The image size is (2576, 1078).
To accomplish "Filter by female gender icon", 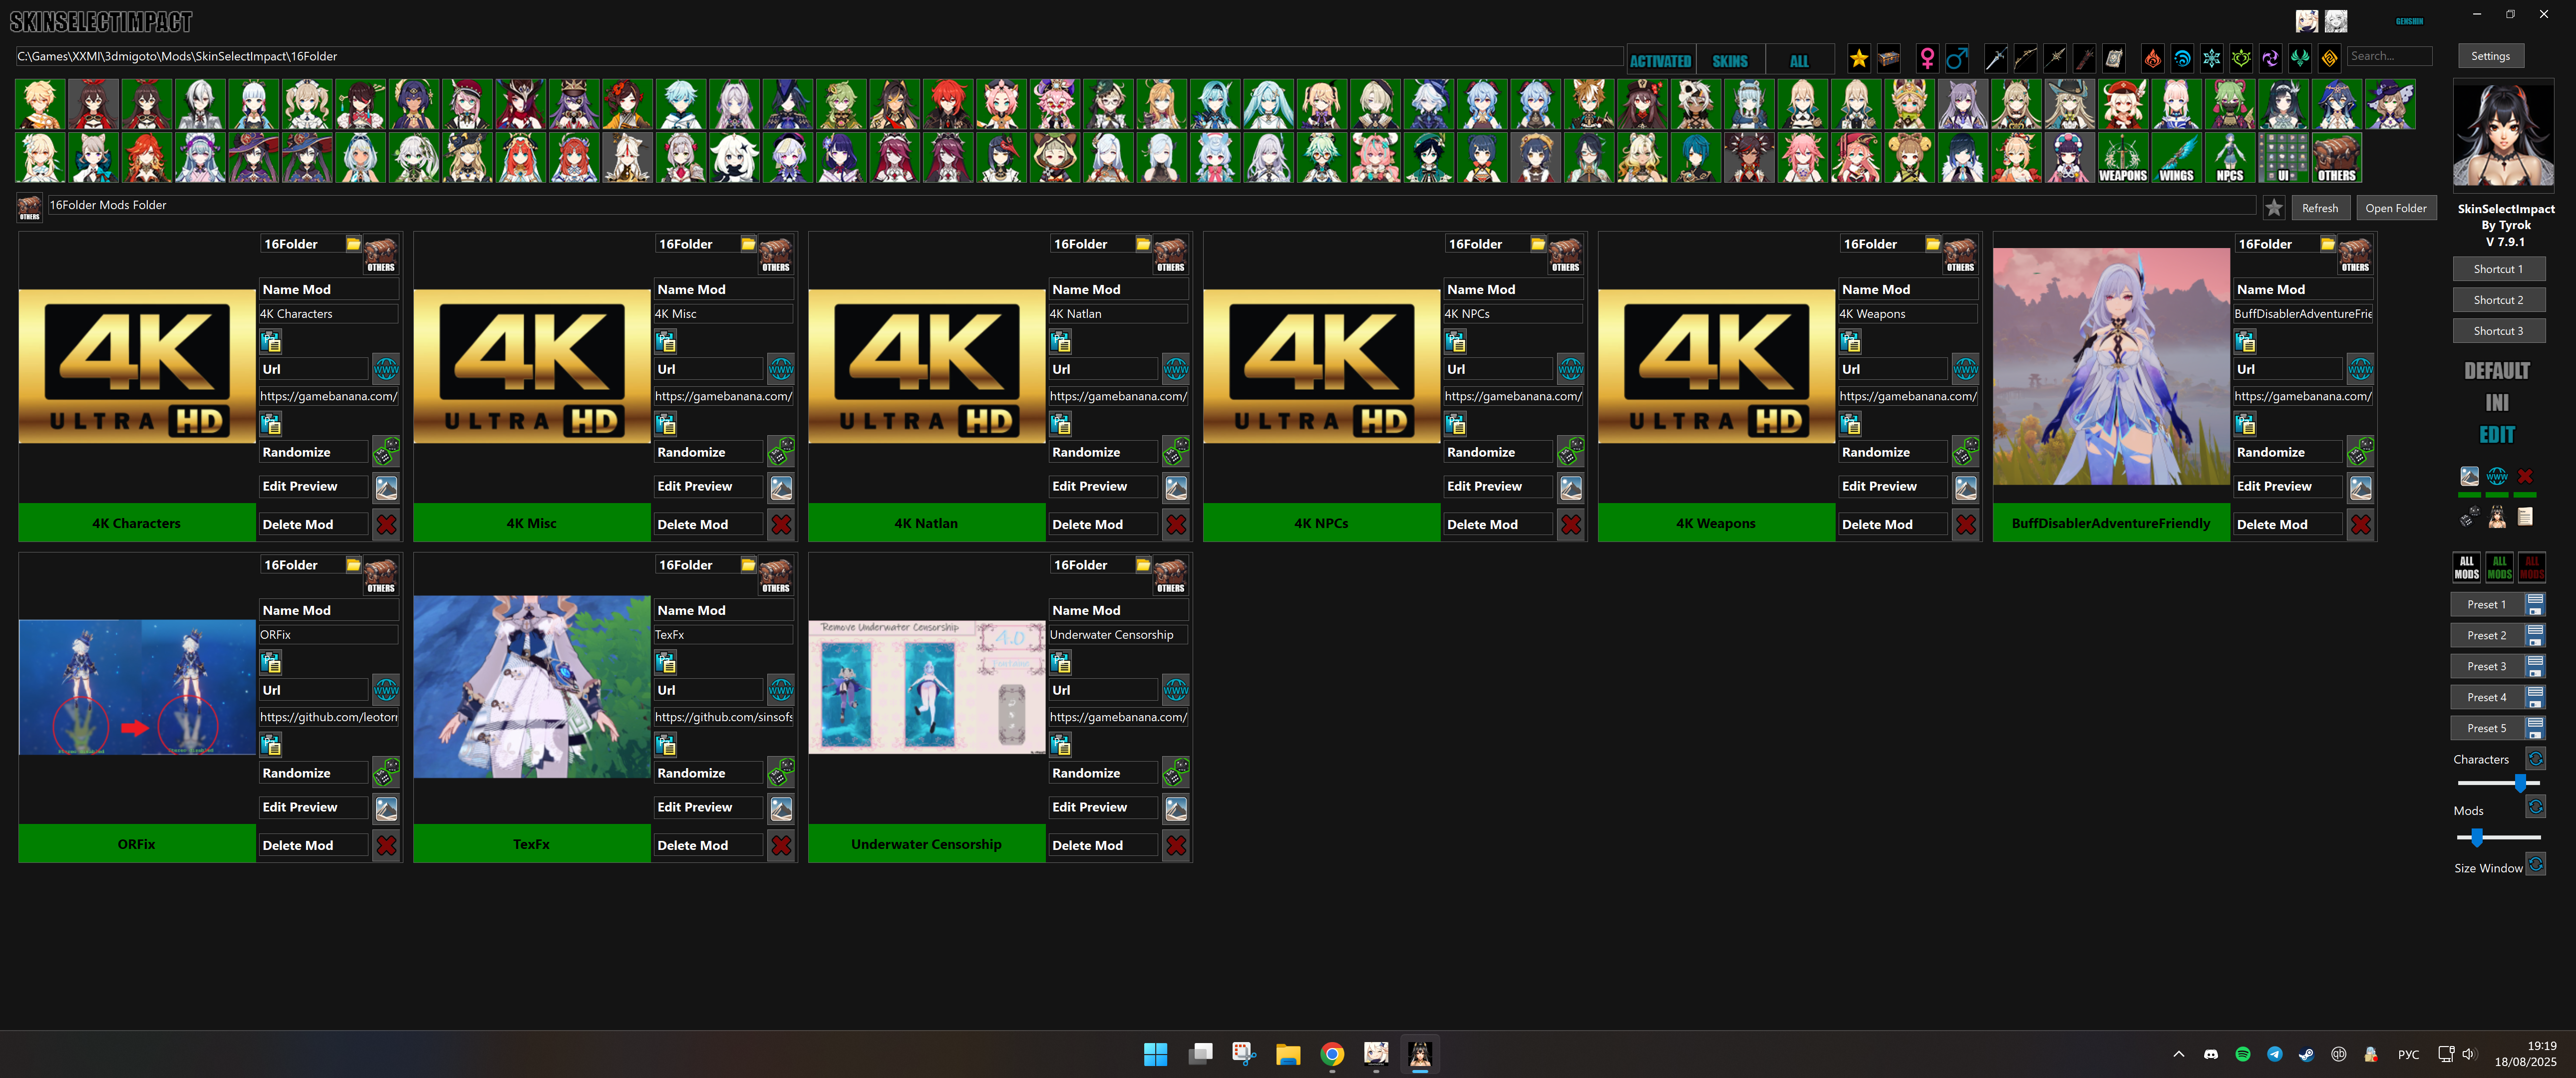I will [x=1927, y=59].
